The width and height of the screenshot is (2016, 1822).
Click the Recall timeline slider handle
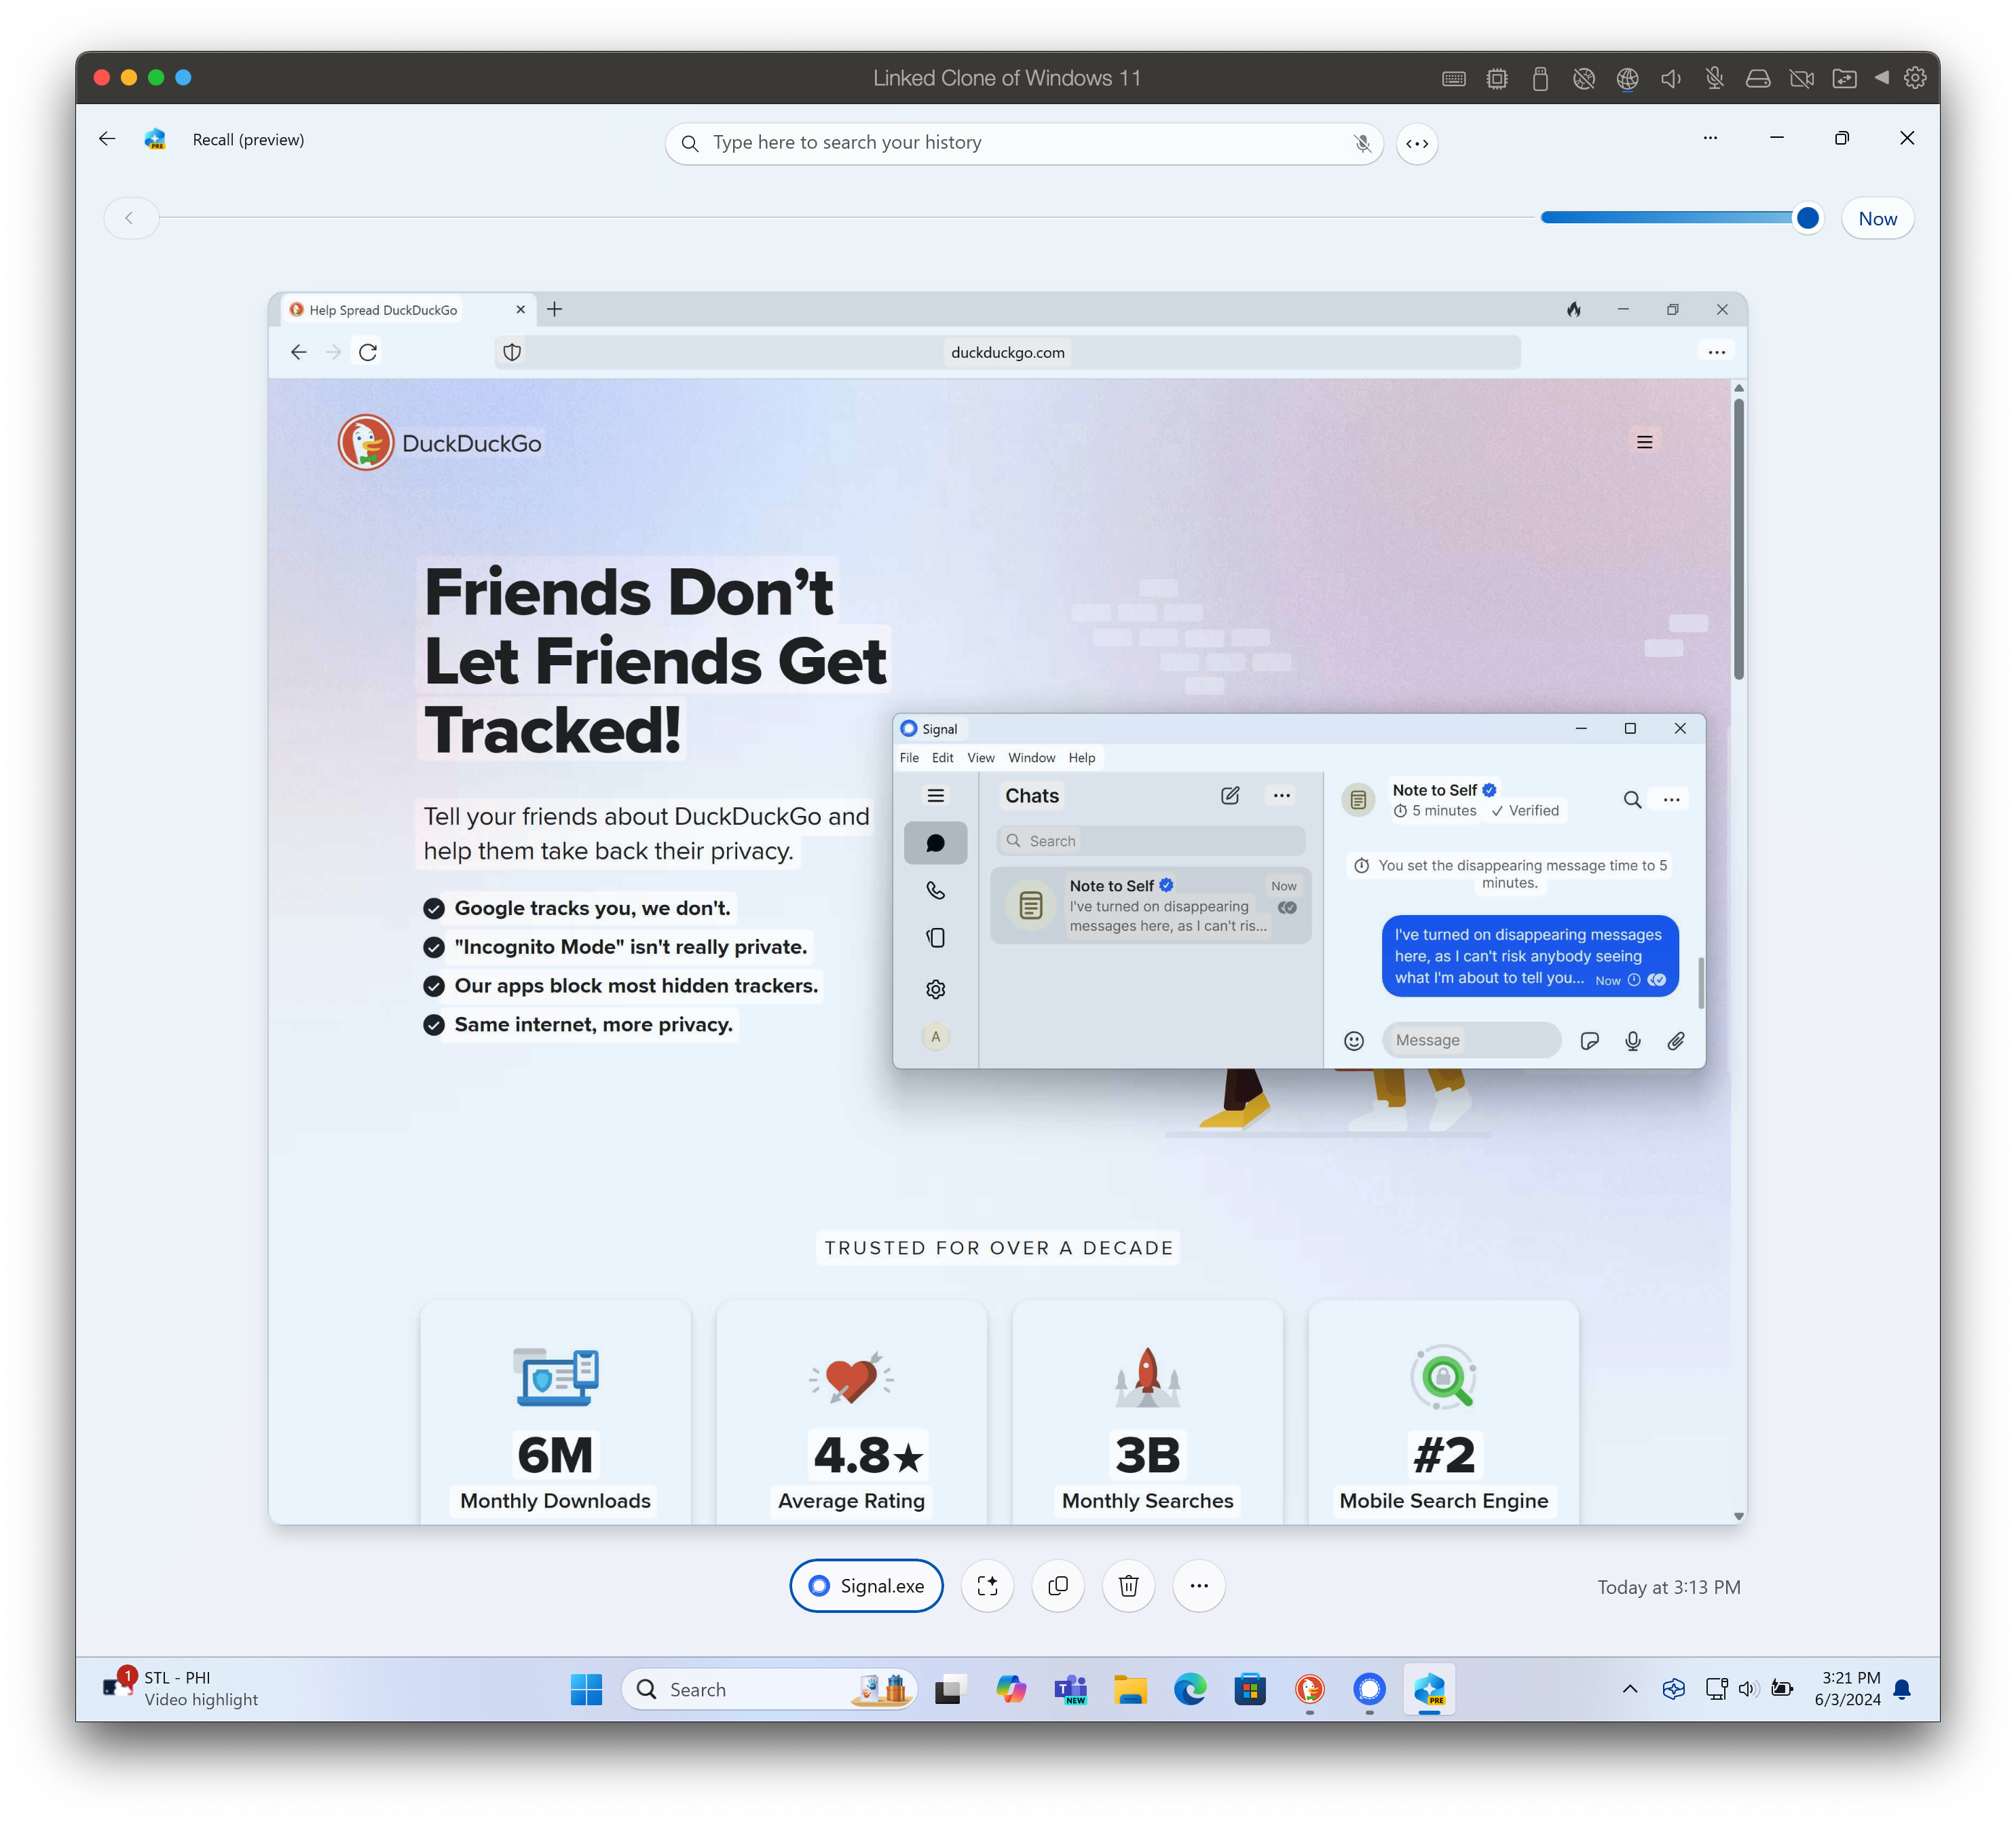point(1807,218)
